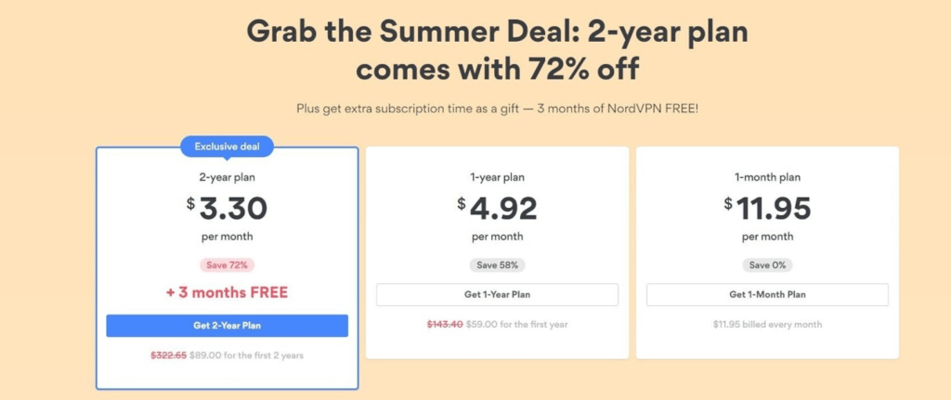Click the $89.00 for first 2 years text
Image resolution: width=951 pixels, height=400 pixels.
(246, 355)
